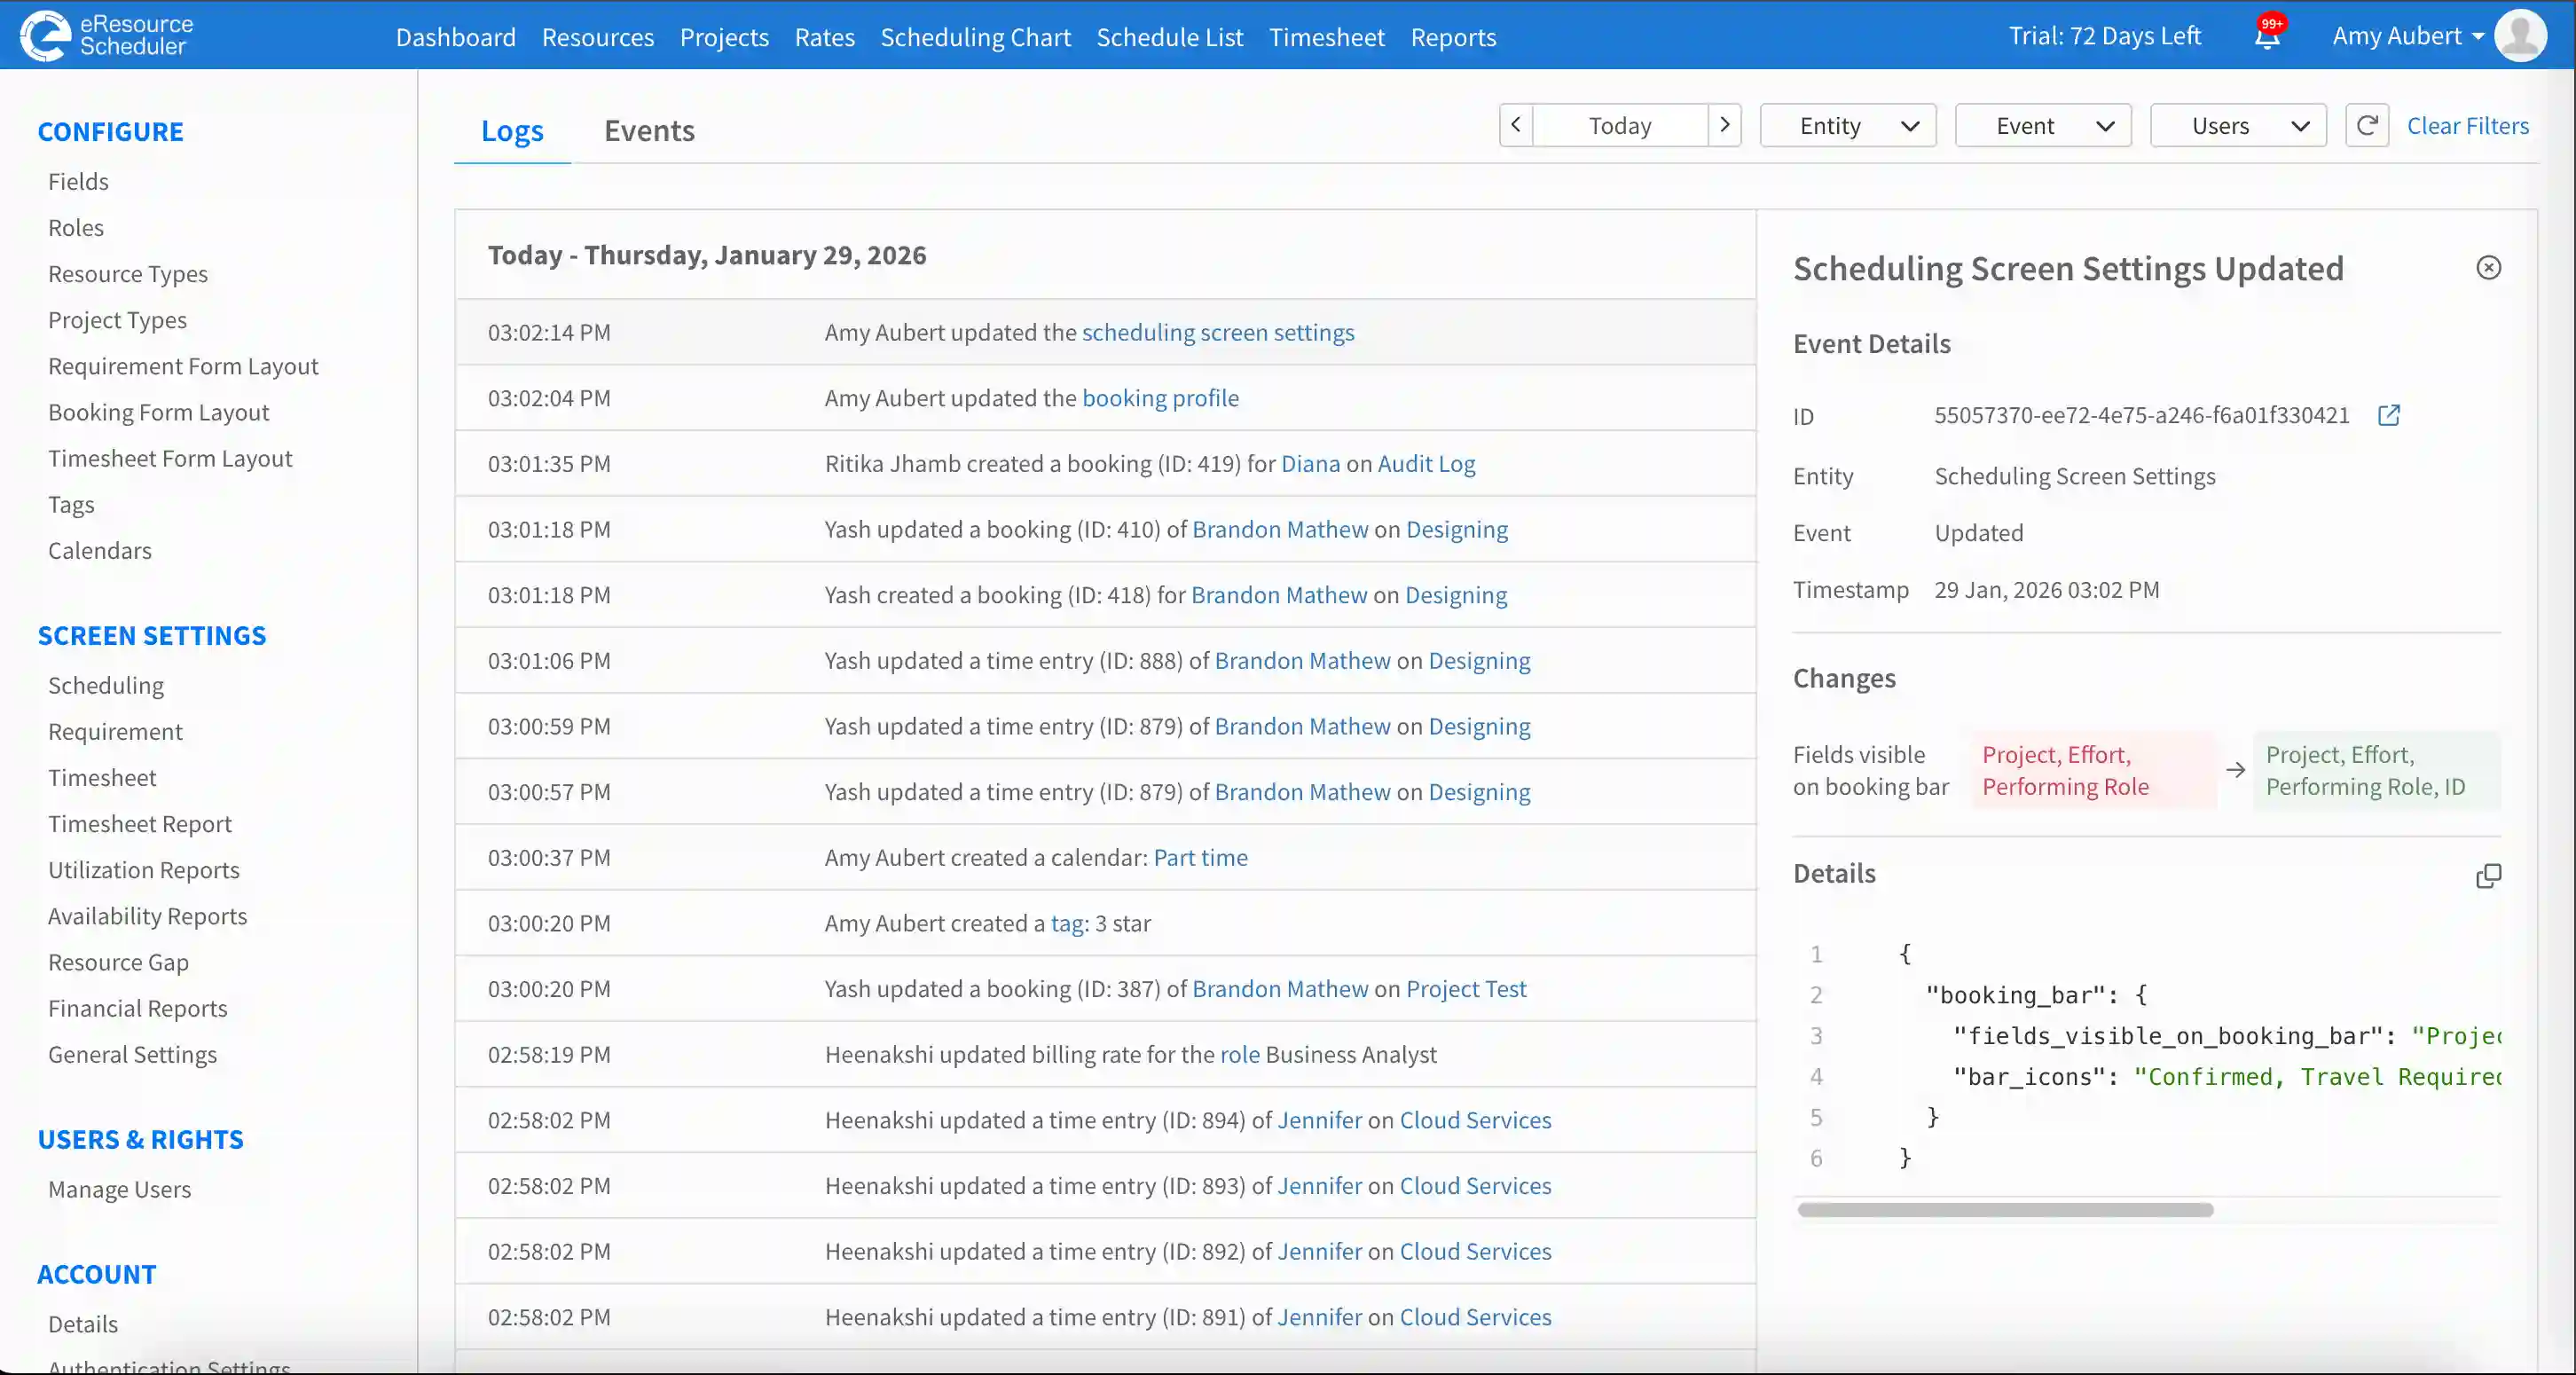Open the booking profile link
The height and width of the screenshot is (1375, 2576).
coord(1160,397)
